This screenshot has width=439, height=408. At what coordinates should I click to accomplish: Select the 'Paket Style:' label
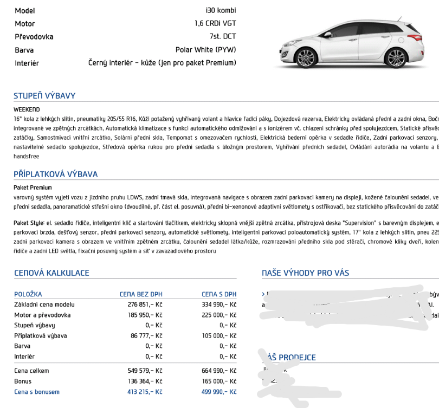[x=29, y=223]
